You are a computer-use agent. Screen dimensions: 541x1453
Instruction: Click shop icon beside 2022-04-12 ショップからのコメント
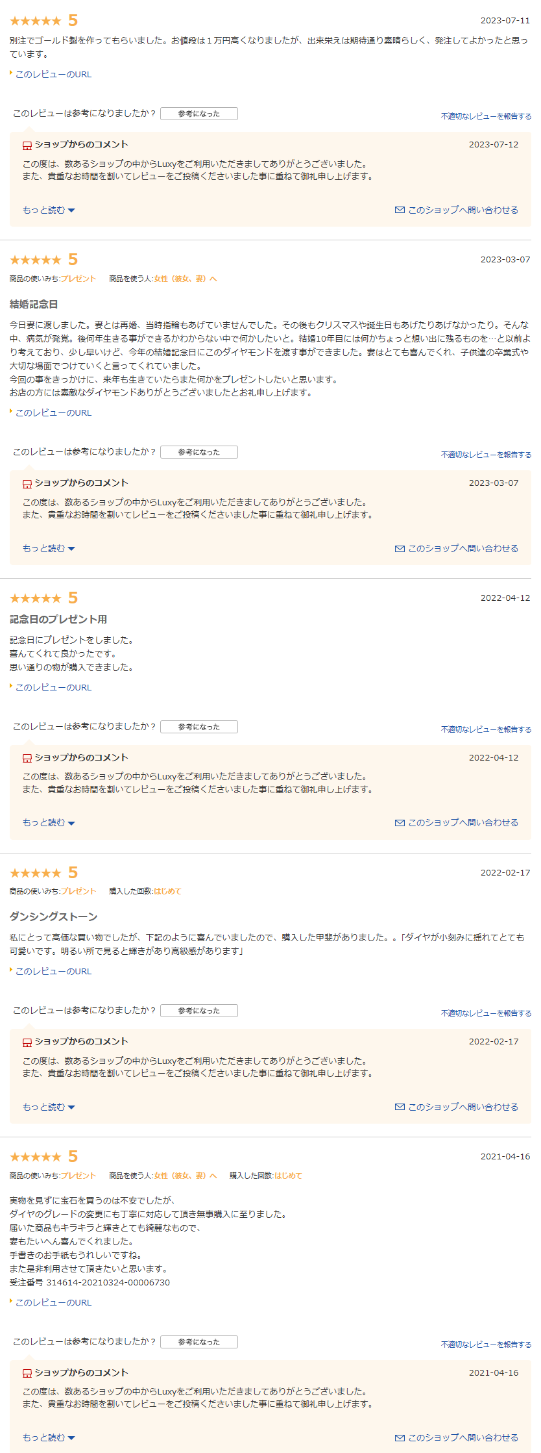[x=27, y=758]
